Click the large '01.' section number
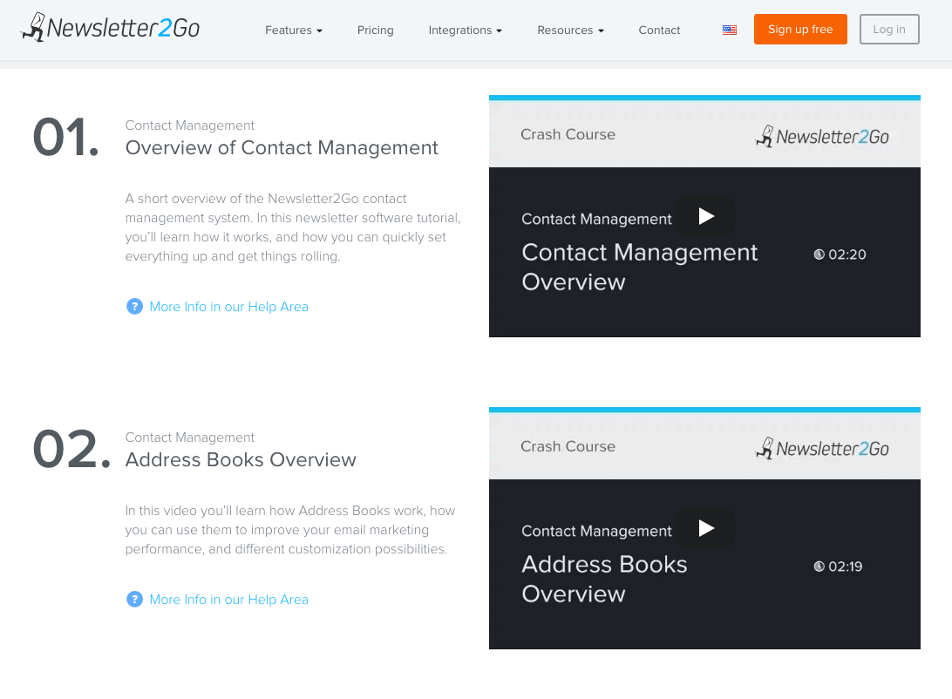This screenshot has height=699, width=952. pos(65,137)
